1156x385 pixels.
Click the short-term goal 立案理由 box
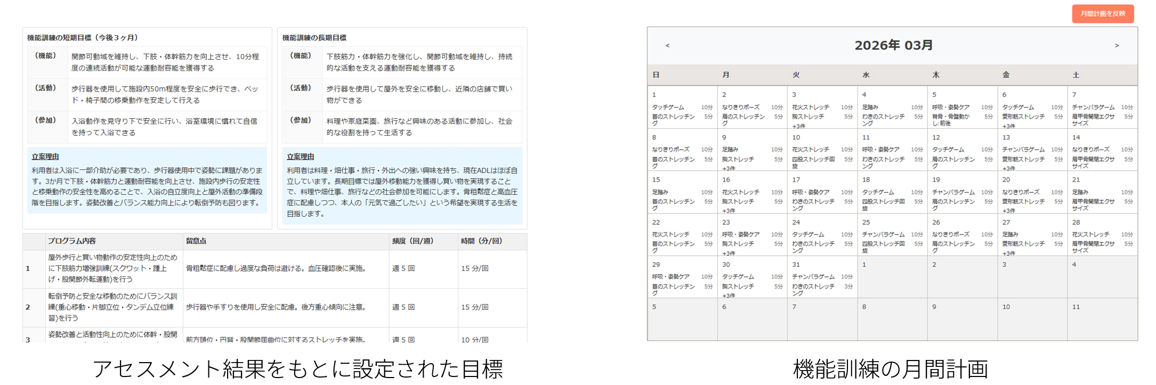147,181
